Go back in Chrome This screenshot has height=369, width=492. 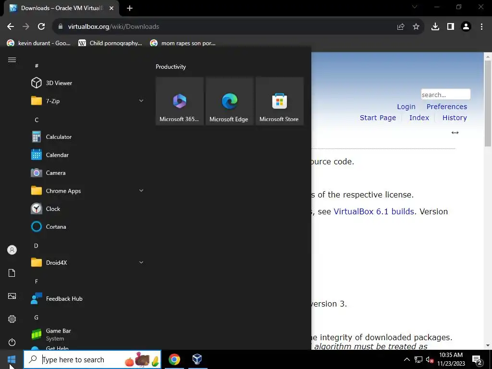pyautogui.click(x=11, y=27)
